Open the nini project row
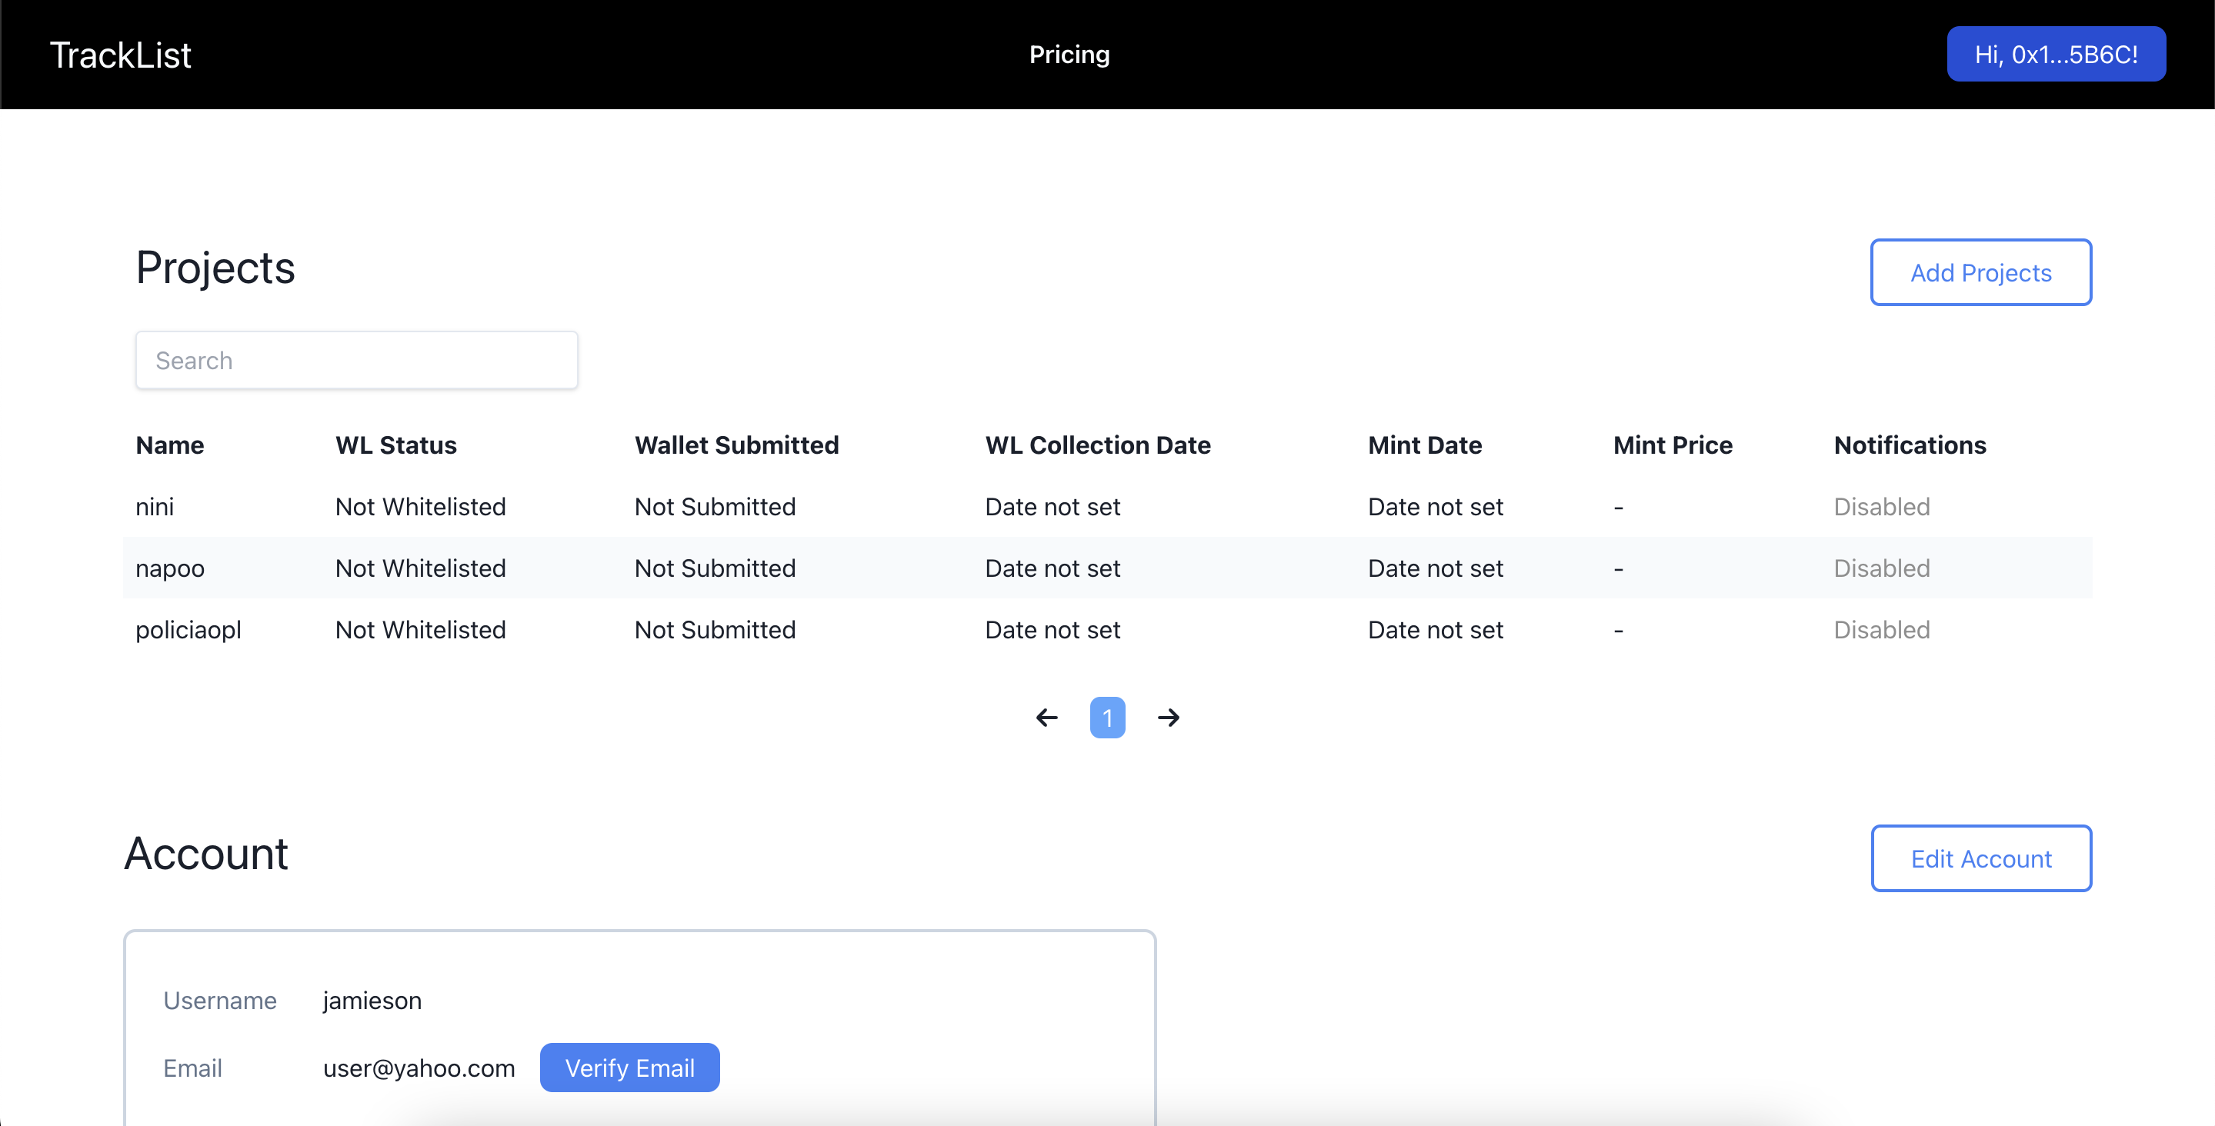This screenshot has height=1126, width=2215. 155,506
